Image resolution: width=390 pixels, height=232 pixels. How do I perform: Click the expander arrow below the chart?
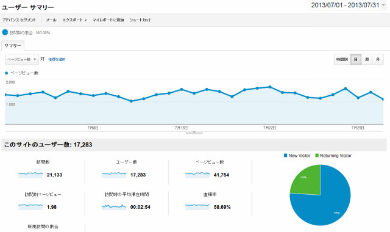coord(194,132)
